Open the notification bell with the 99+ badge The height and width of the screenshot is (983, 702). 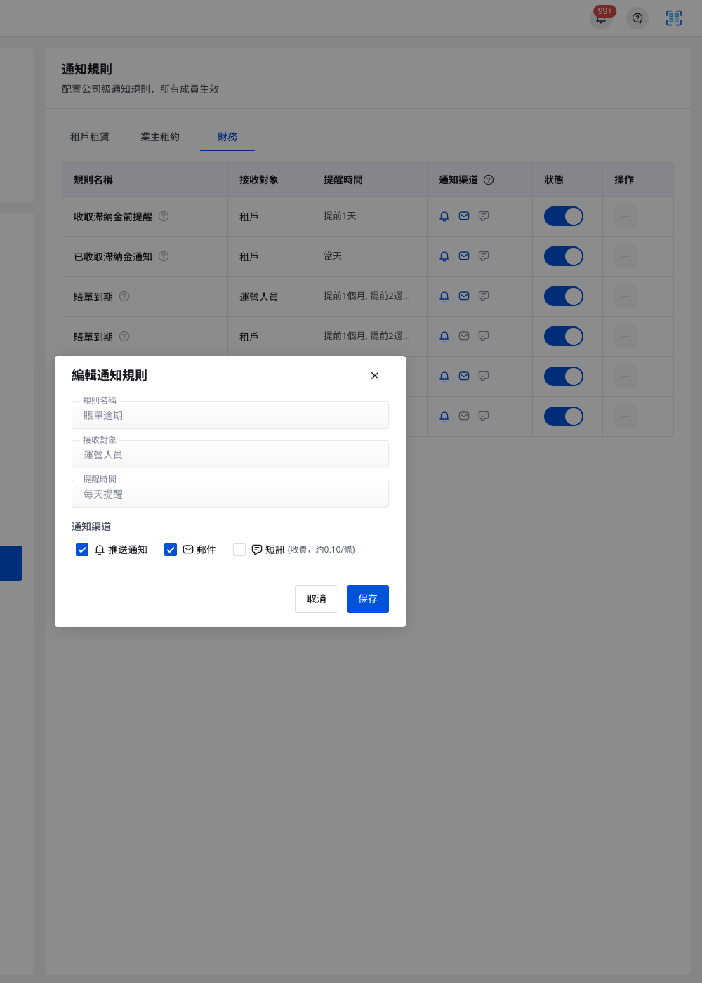(x=601, y=18)
